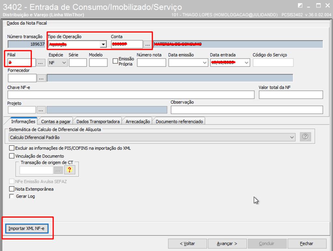Tick the Gerar Log checkbox
This screenshot has height=251, width=333.
pyautogui.click(x=12, y=196)
